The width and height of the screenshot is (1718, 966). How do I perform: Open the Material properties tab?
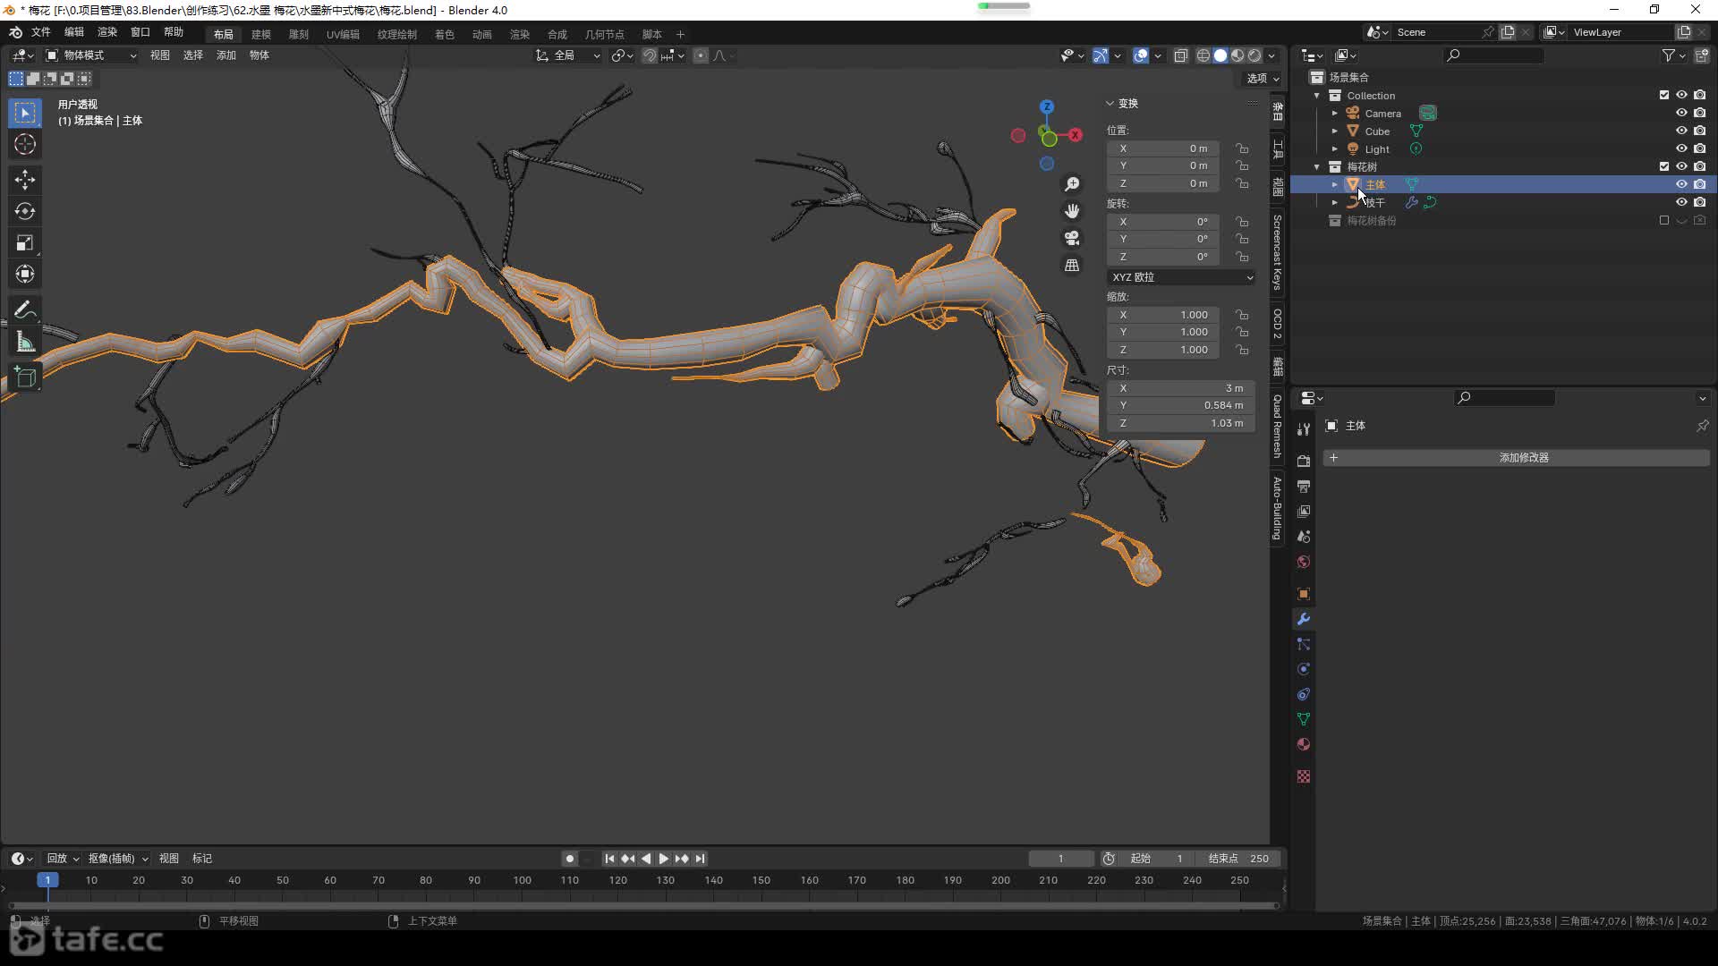tap(1304, 744)
